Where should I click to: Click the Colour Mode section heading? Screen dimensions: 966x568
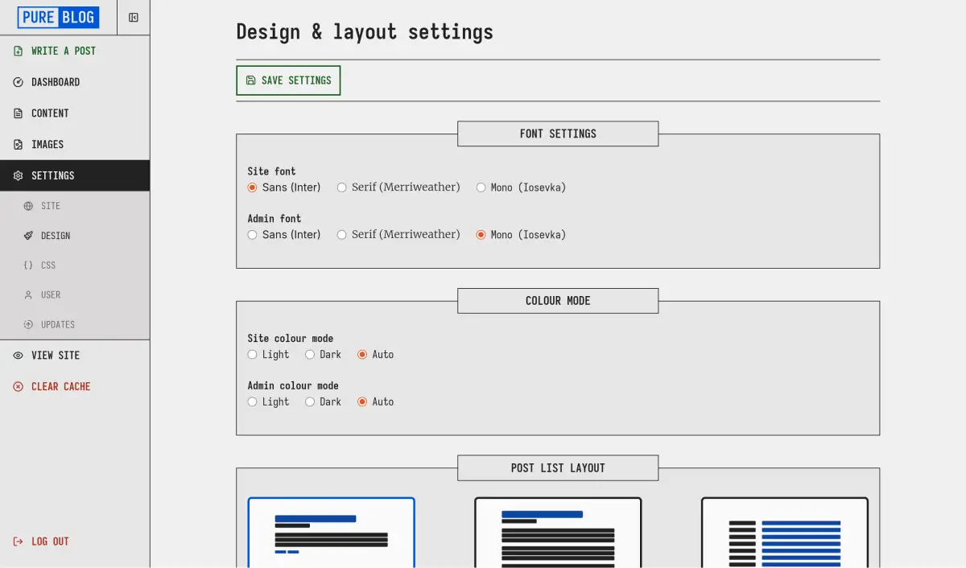tap(558, 301)
